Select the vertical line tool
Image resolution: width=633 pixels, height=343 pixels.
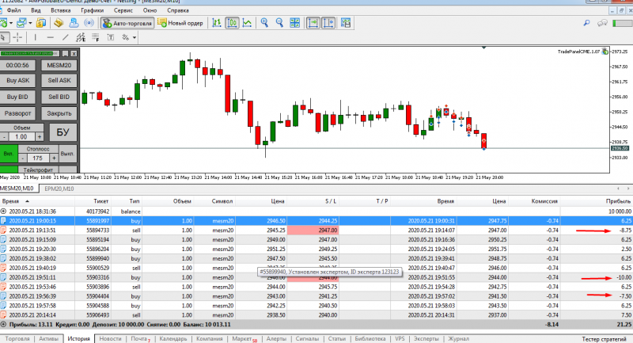click(35, 37)
